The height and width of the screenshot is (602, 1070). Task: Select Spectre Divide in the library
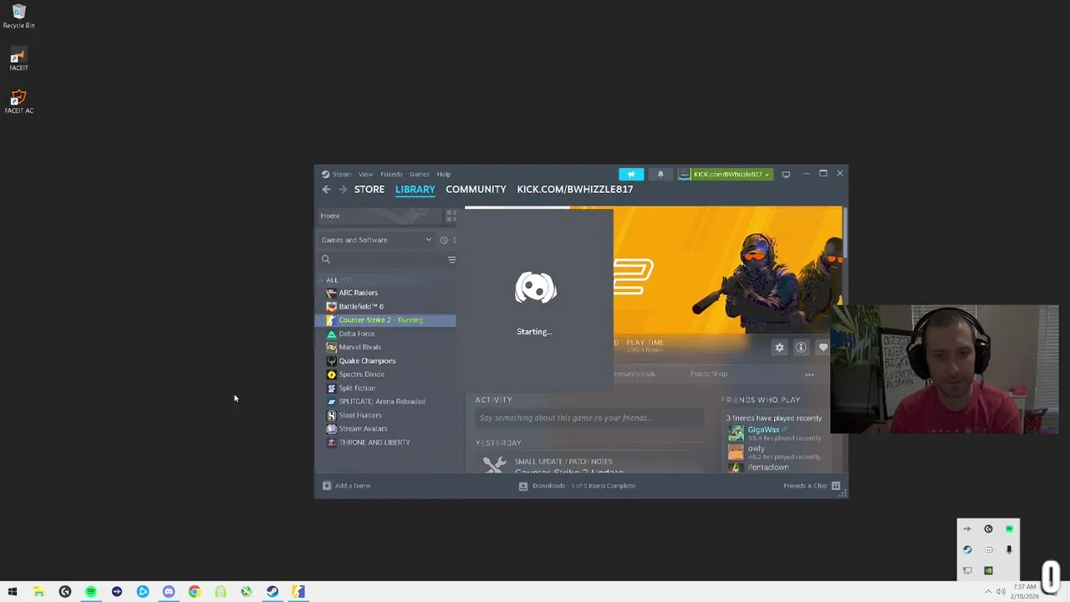tap(385, 375)
